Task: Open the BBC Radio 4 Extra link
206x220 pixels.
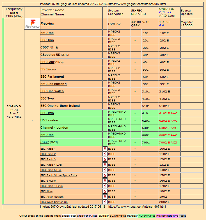Action: [x=51, y=186]
